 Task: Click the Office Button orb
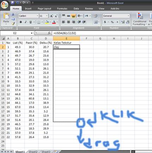(x=5, y=5)
